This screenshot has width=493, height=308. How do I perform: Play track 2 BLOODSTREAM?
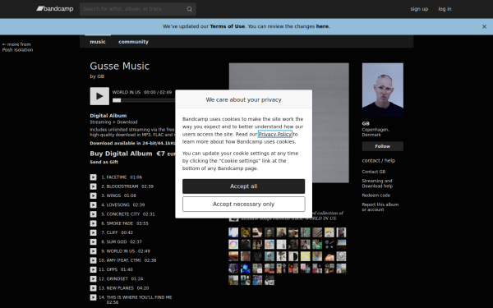94,186
